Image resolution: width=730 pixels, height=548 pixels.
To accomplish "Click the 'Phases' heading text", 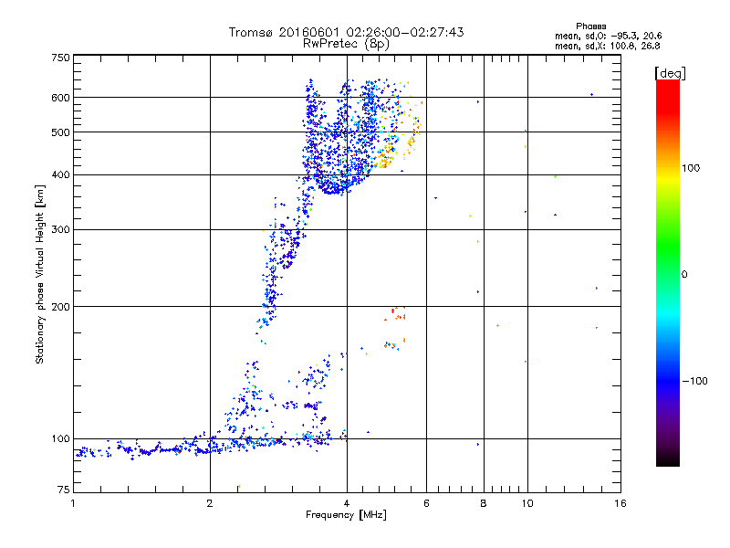I will pos(590,26).
